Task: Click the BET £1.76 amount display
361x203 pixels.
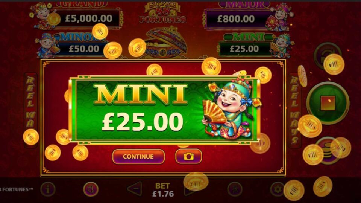Action: (x=163, y=189)
